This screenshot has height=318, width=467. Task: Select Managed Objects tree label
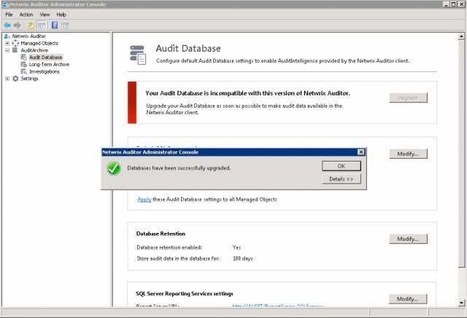pos(39,44)
